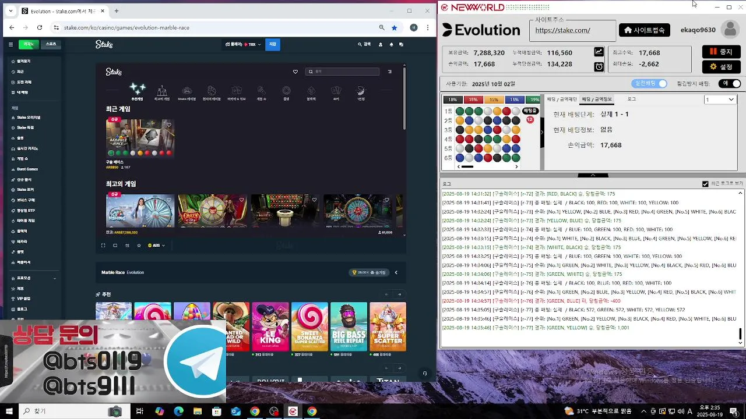Bookmark this page with Chrome star
The height and width of the screenshot is (419, 746).
[x=395, y=27]
